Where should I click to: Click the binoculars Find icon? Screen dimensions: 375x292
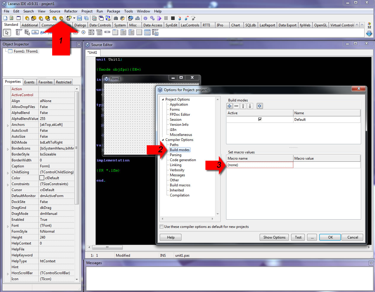click(x=115, y=18)
